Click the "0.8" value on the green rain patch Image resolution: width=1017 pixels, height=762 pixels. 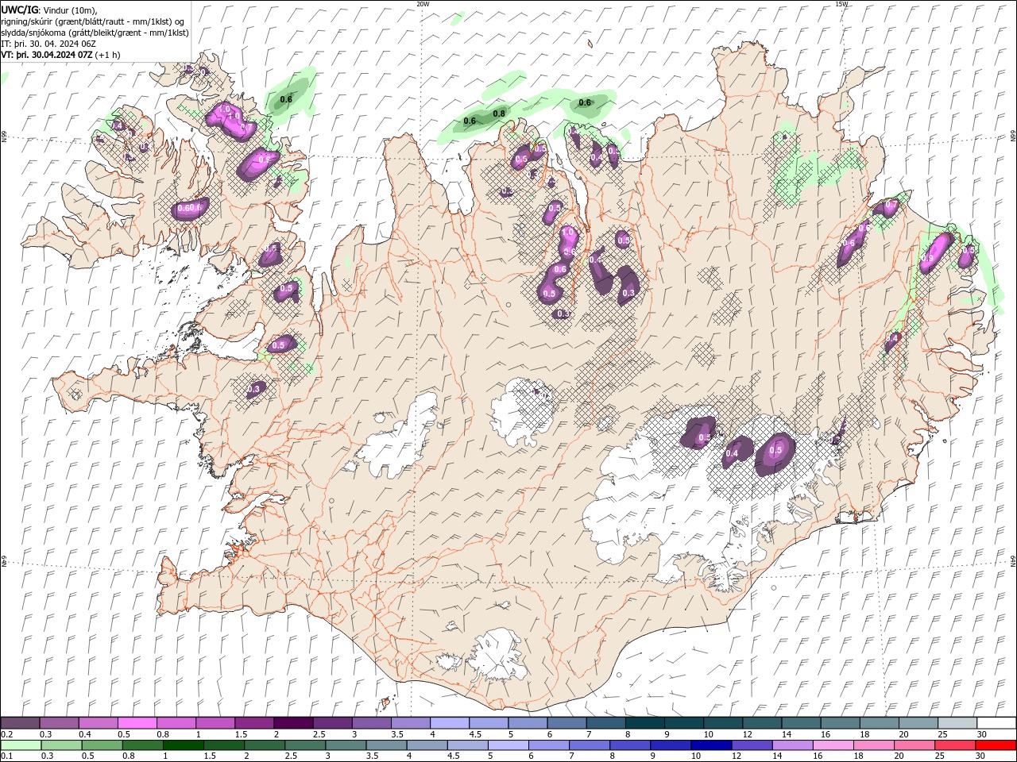(x=499, y=114)
